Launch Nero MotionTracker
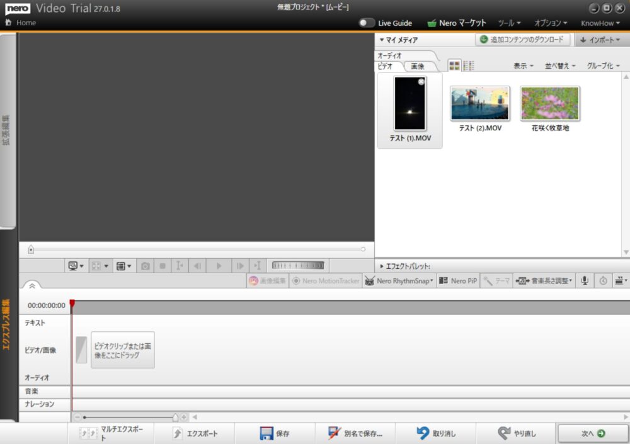Screen dimensions: 630x444 (326, 281)
